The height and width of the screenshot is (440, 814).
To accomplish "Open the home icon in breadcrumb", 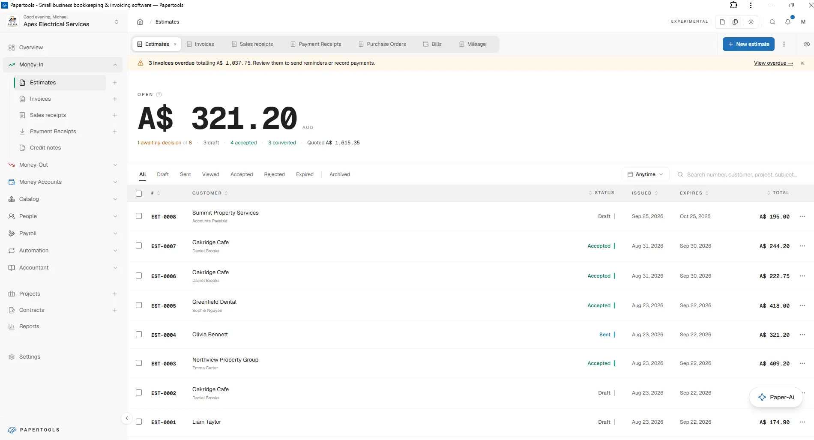I will 140,22.
